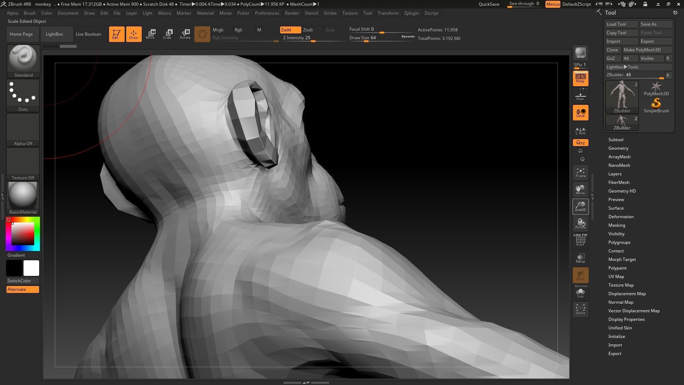This screenshot has width=684, height=385.
Task: Click the right shelf Move view icon
Action: (x=580, y=190)
